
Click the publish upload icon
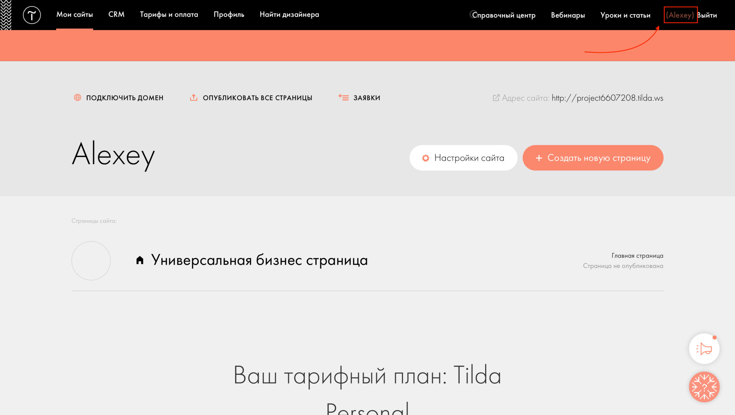click(x=194, y=98)
